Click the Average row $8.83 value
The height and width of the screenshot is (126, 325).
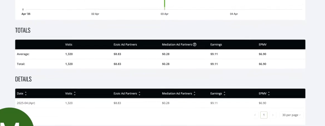point(117,54)
